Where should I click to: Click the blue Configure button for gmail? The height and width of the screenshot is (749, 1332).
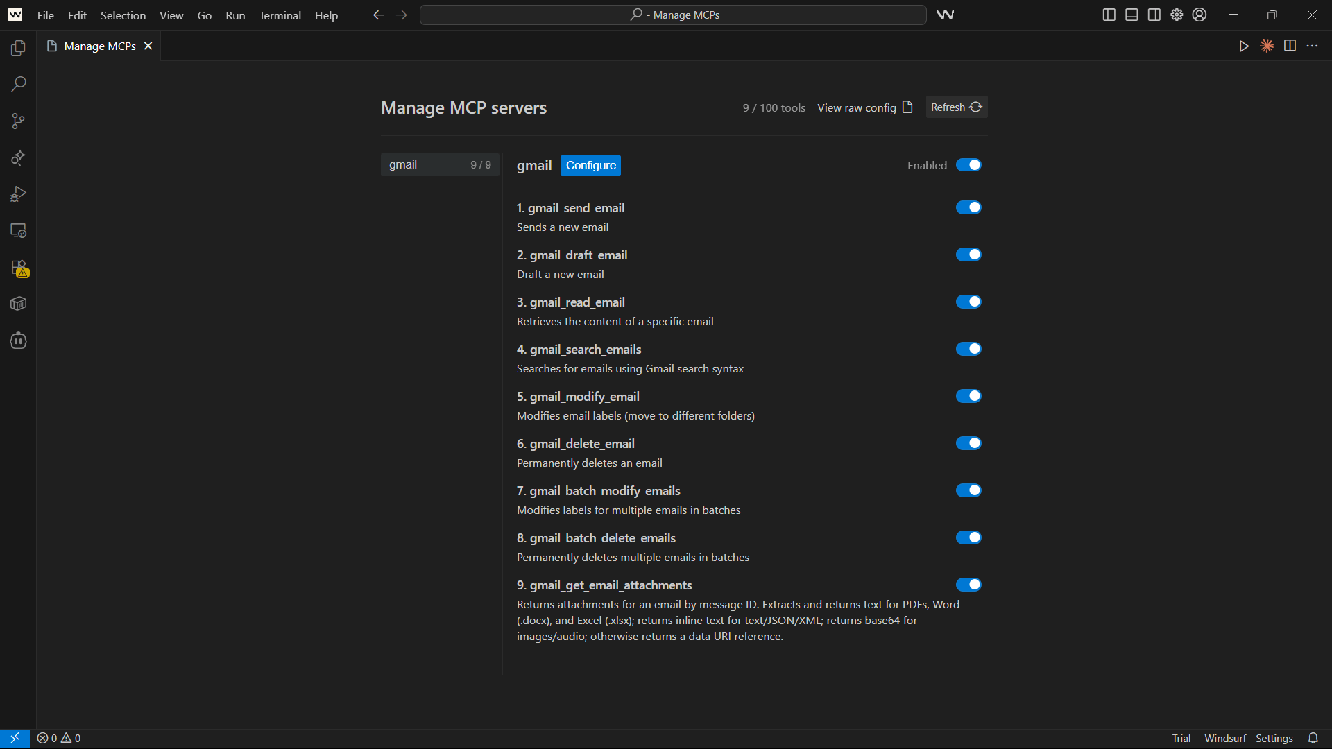pyautogui.click(x=590, y=165)
